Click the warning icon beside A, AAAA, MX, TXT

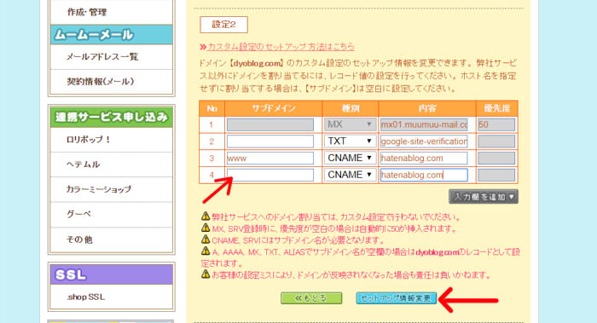206,251
